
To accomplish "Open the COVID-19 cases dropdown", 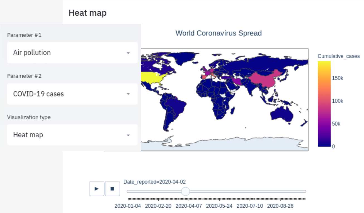I will [72, 94].
